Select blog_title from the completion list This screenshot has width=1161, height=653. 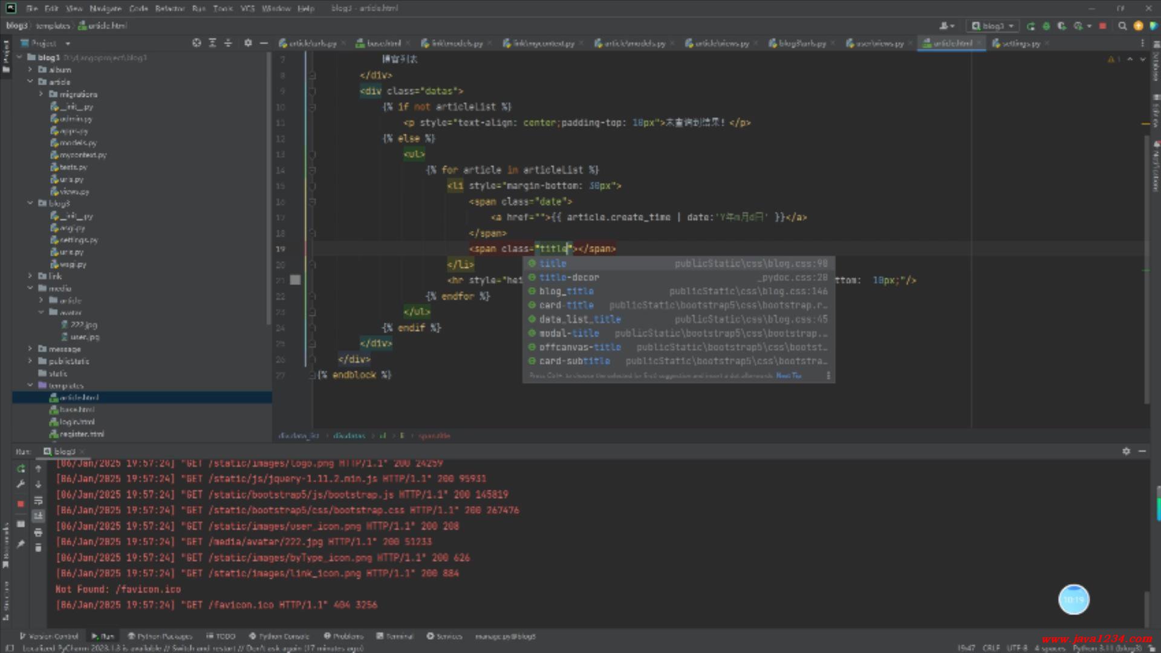(x=566, y=291)
